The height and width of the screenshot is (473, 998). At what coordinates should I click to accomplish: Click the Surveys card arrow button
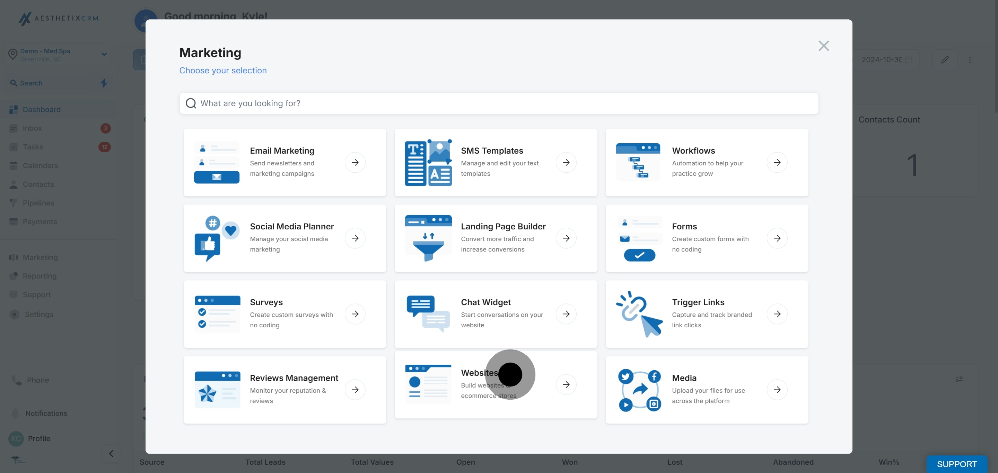click(355, 314)
